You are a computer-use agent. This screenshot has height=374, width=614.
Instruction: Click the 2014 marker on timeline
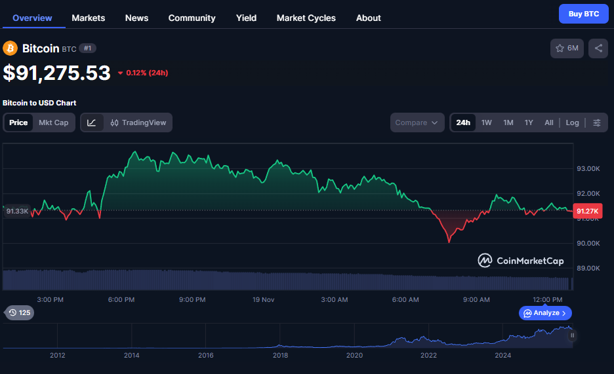tap(132, 355)
